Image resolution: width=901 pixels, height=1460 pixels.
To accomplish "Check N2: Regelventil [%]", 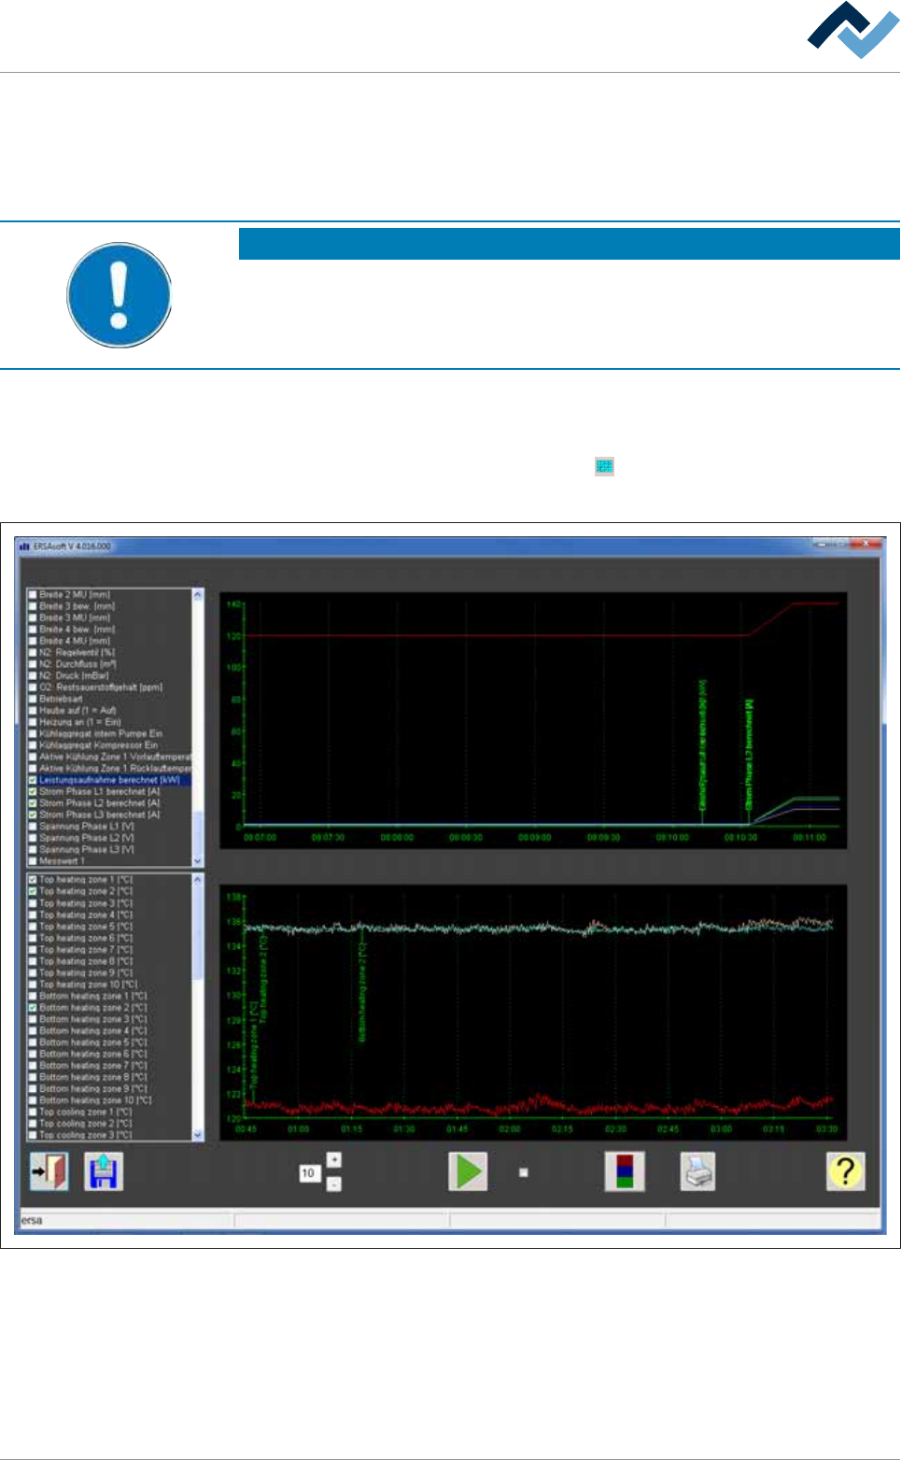I will coord(34,652).
